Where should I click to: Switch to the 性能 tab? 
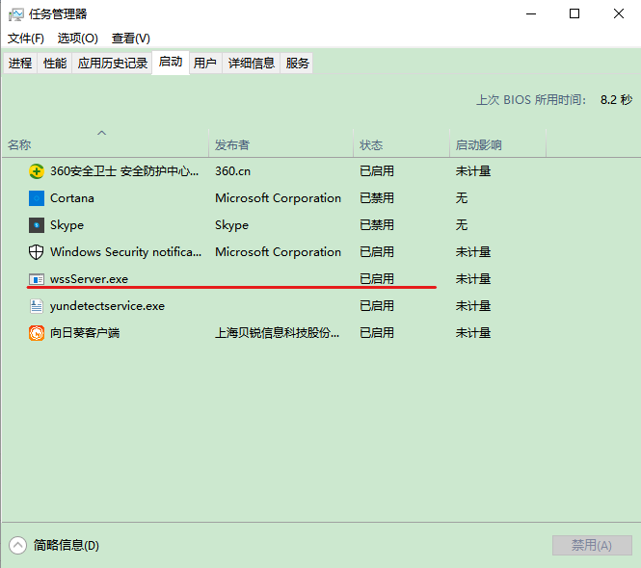55,63
